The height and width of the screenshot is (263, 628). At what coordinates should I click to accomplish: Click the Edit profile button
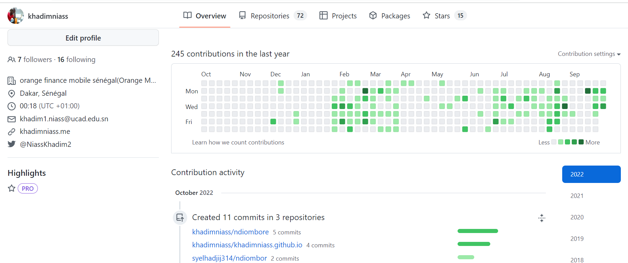(83, 37)
